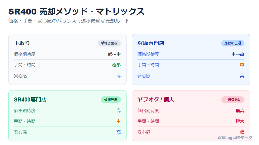Select the SR400専門店 card heading
The height and width of the screenshot is (145, 259).
click(x=30, y=99)
